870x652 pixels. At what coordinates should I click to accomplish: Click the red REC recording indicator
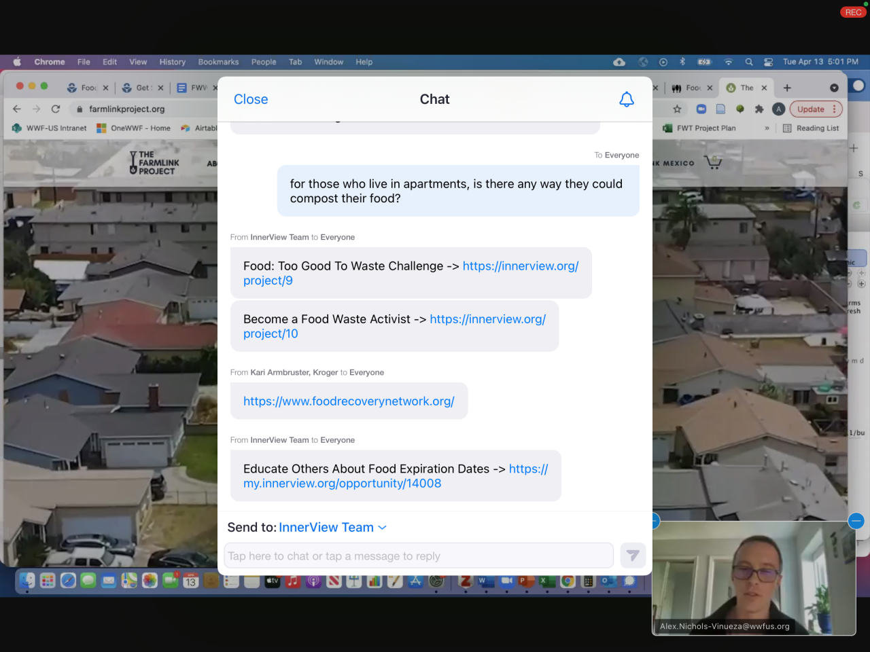tap(853, 12)
